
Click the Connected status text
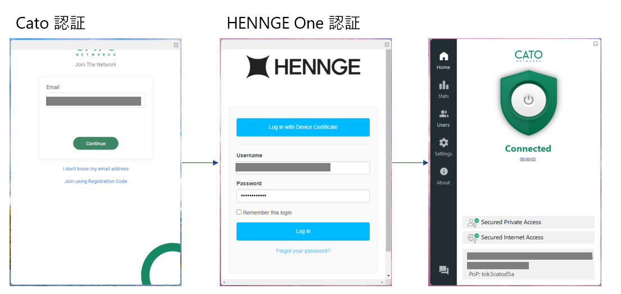click(x=528, y=148)
